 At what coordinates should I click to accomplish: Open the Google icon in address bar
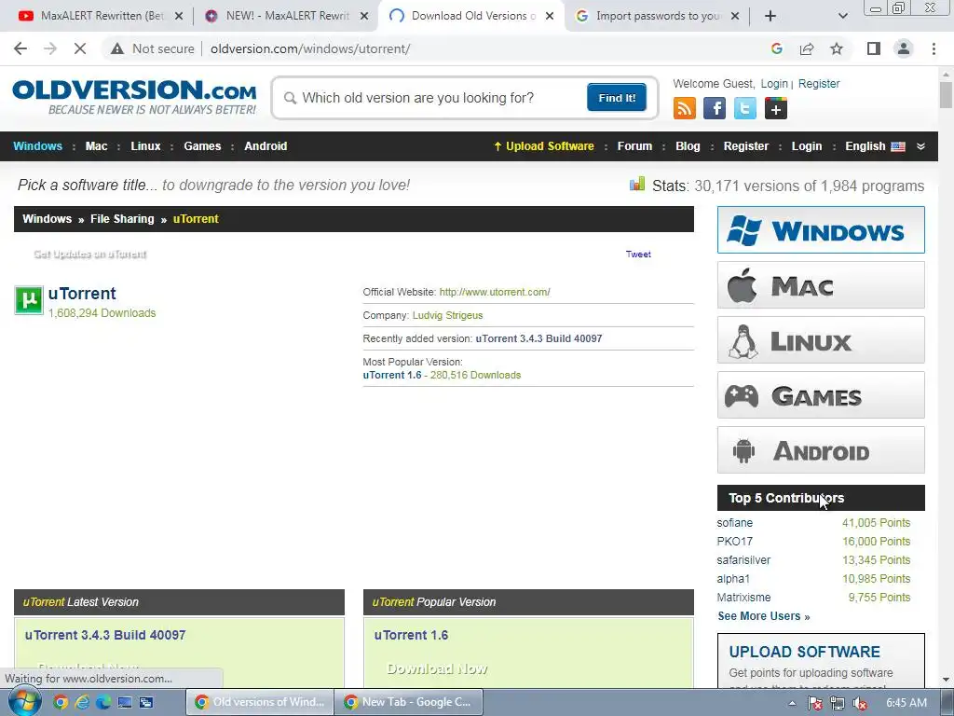pos(776,48)
